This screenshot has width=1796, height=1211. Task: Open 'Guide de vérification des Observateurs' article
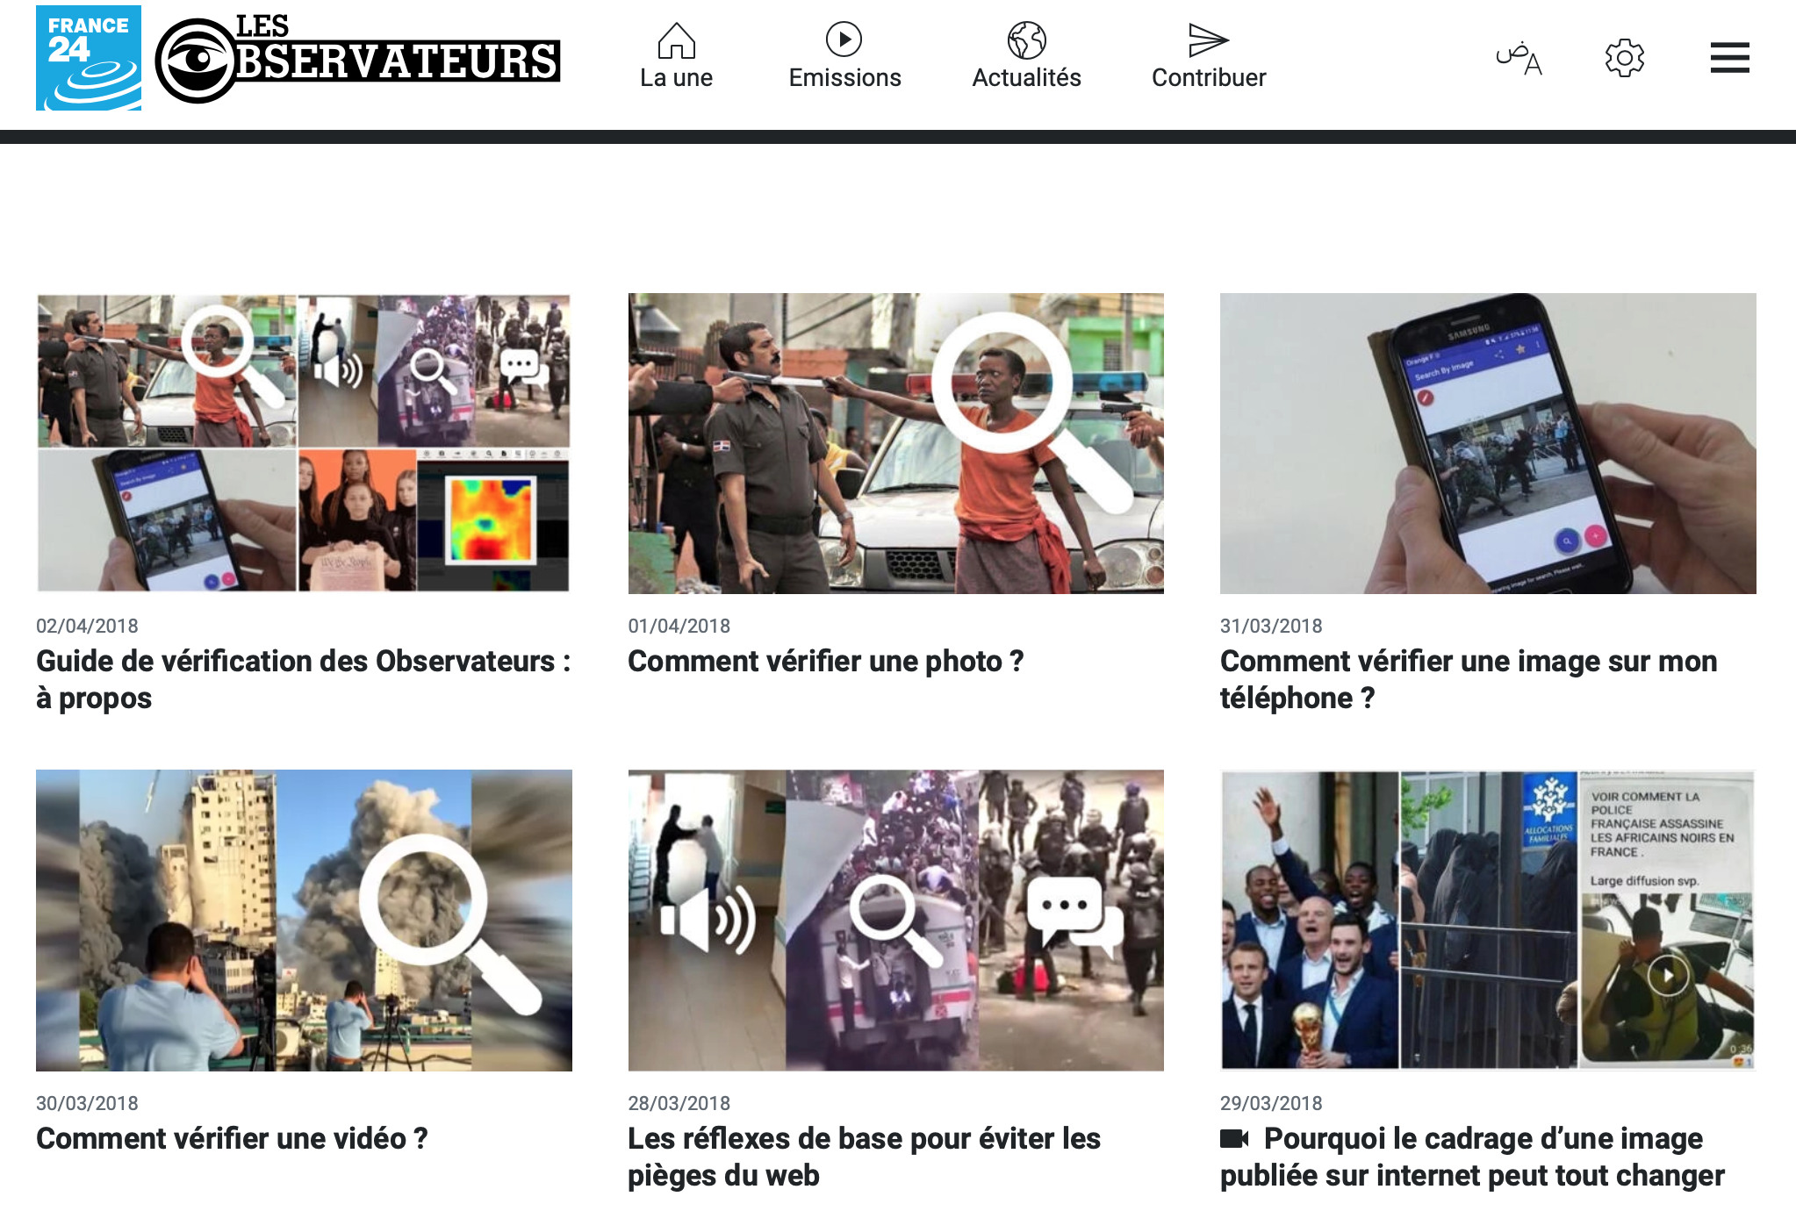pyautogui.click(x=304, y=679)
